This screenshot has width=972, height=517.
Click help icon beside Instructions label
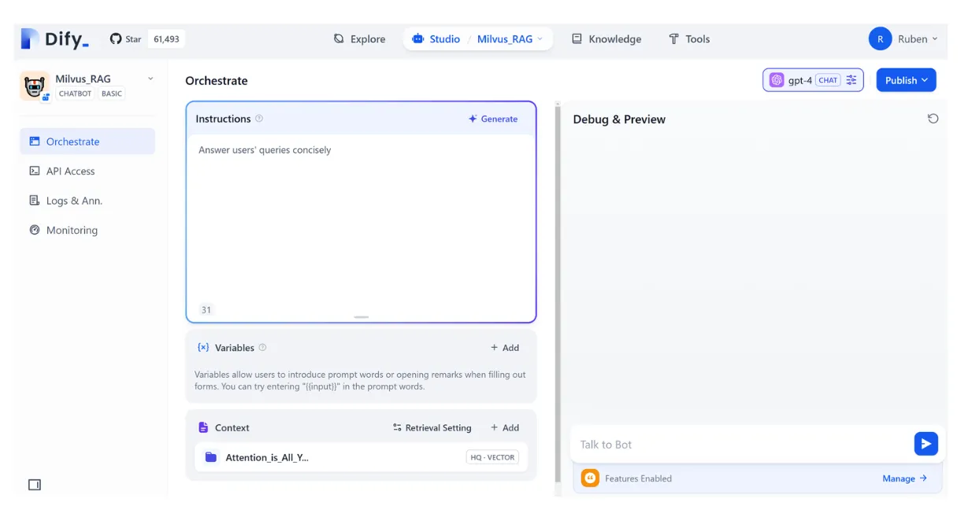pyautogui.click(x=259, y=119)
